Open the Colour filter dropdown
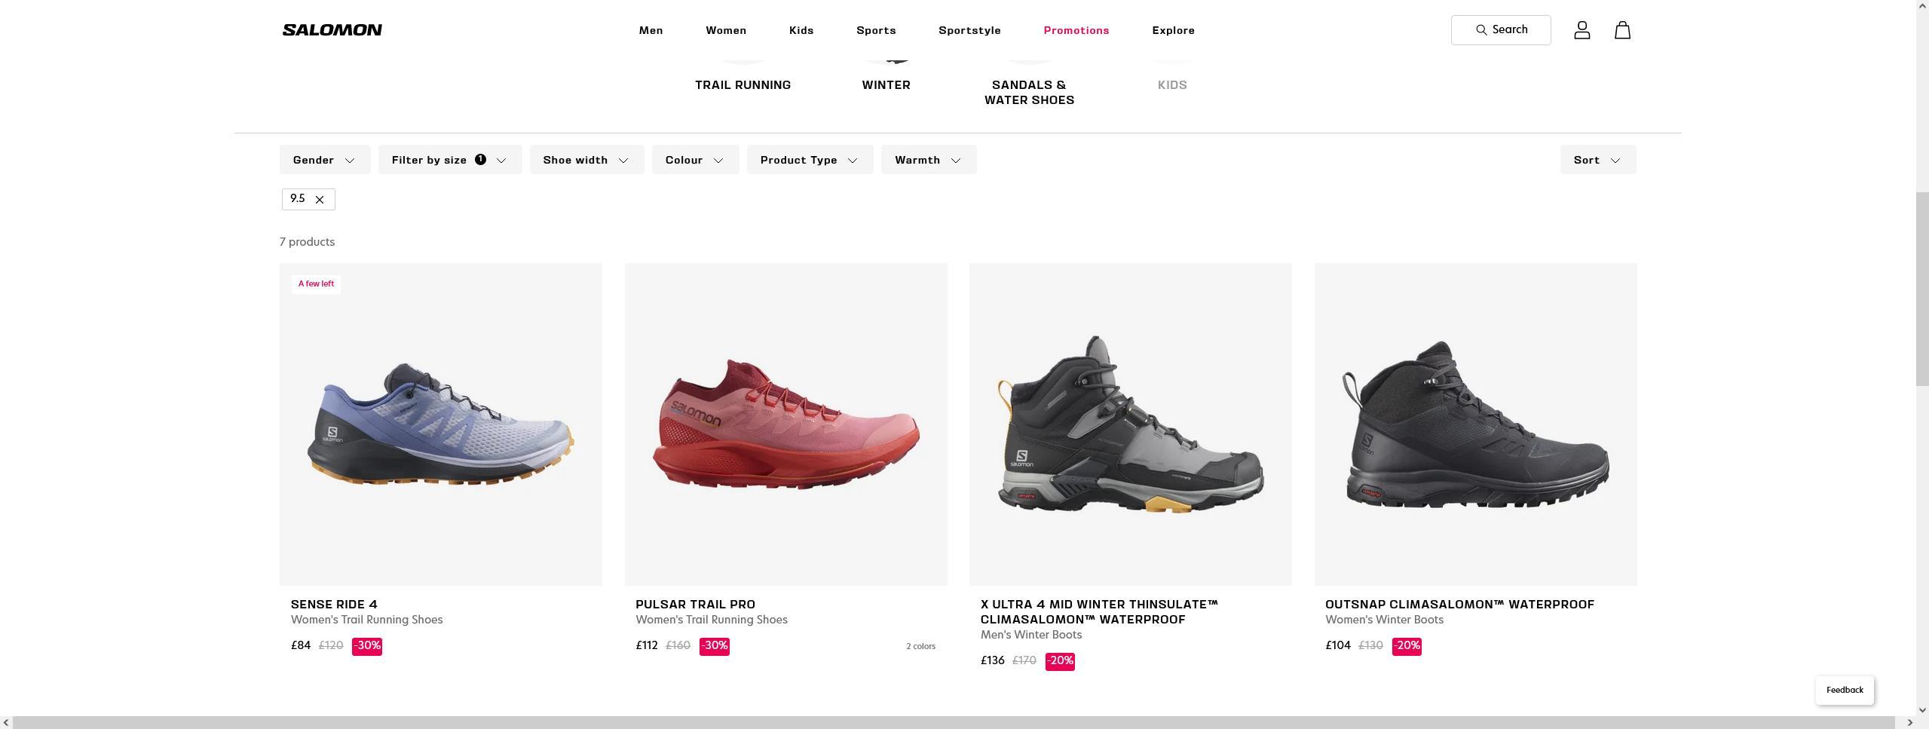This screenshot has width=1929, height=729. click(x=694, y=159)
